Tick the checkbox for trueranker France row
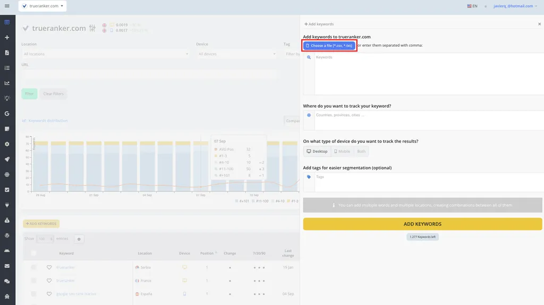The image size is (544, 305). point(33,281)
